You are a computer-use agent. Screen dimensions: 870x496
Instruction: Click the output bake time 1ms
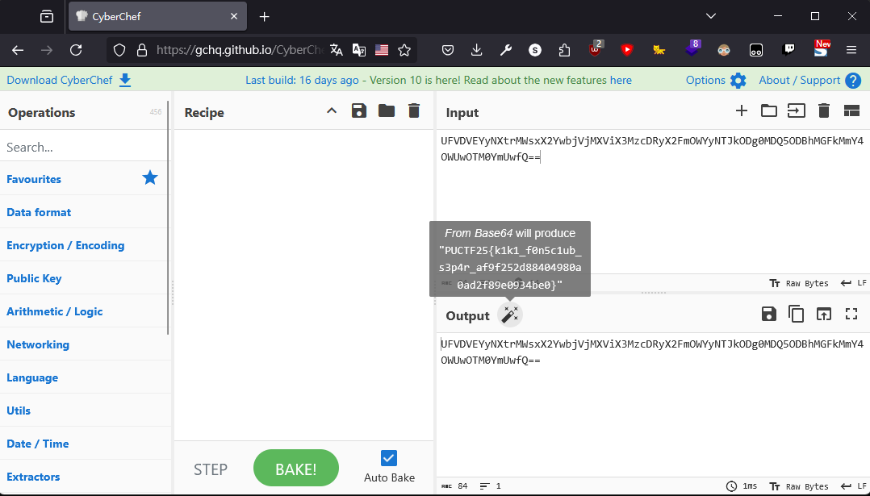pyautogui.click(x=742, y=486)
